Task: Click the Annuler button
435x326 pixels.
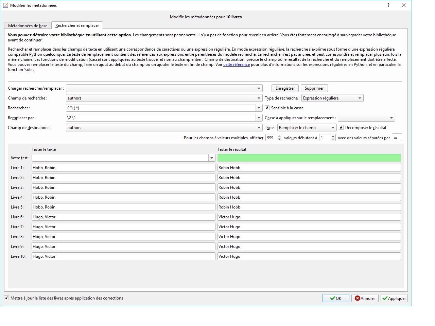Action: point(365,298)
